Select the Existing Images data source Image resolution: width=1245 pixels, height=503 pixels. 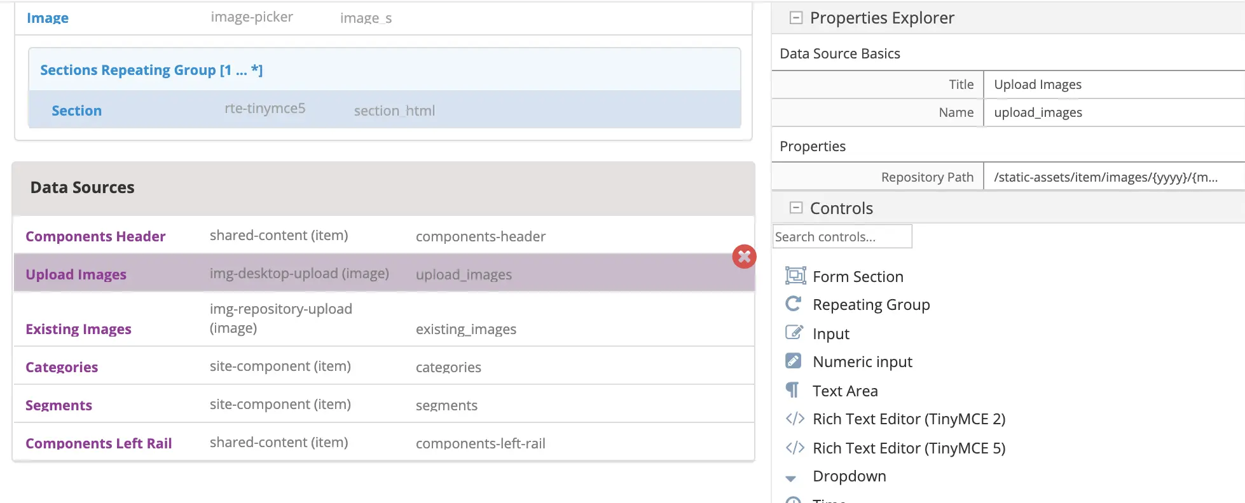384,319
